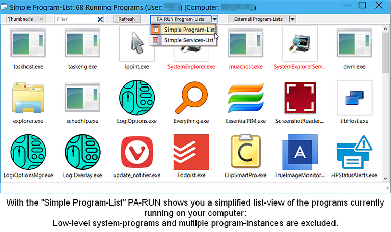Select the Todoist.exe icon

point(191,152)
